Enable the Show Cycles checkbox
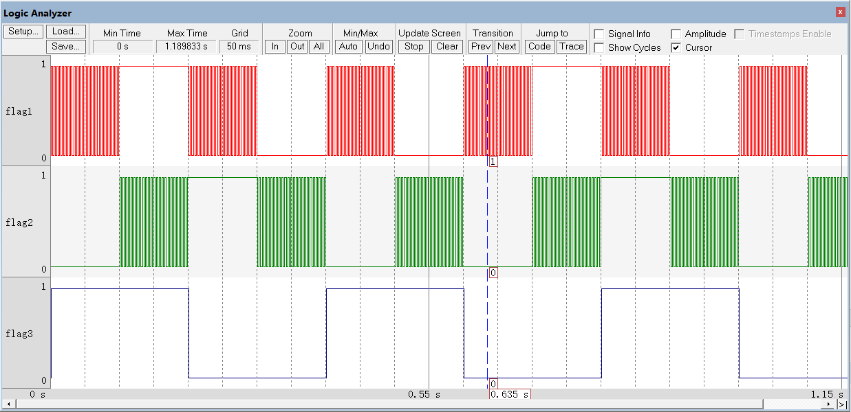The height and width of the screenshot is (412, 851). [599, 47]
